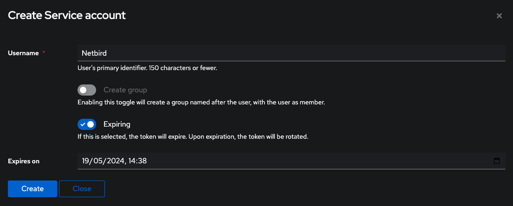Click the Expires on field label
Screen dimensions: 513x206
pyautogui.click(x=24, y=161)
